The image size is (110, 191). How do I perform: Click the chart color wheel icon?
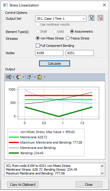(x=18, y=77)
